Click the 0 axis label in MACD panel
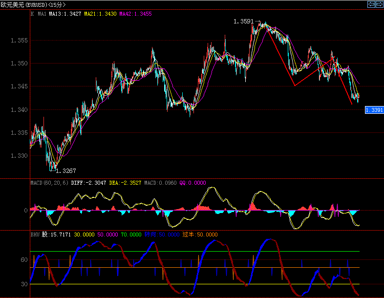The height and width of the screenshot is (298, 384). (x=26, y=211)
